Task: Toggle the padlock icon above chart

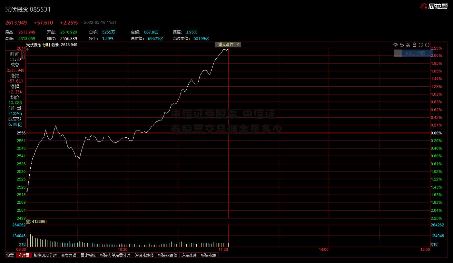Action: tap(414, 45)
